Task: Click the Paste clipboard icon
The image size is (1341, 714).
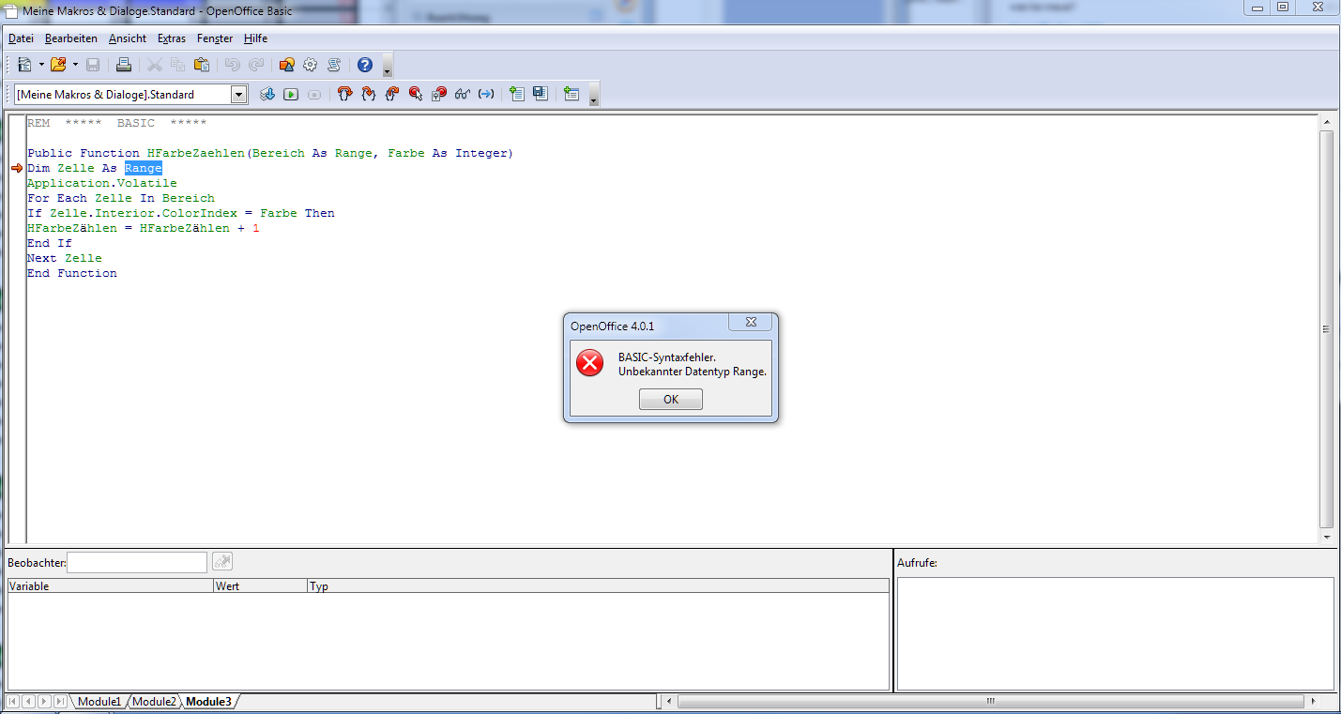Action: (201, 65)
